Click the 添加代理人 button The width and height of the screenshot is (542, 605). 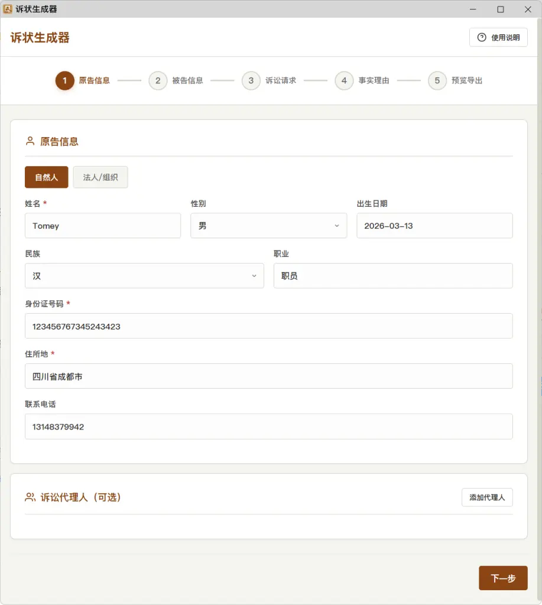(487, 497)
